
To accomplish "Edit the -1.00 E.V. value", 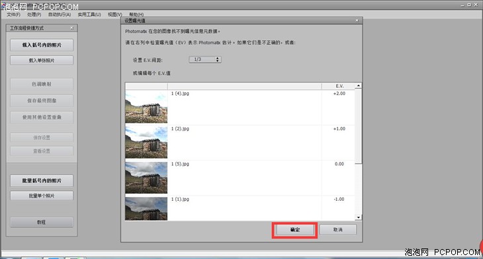I will click(339, 200).
